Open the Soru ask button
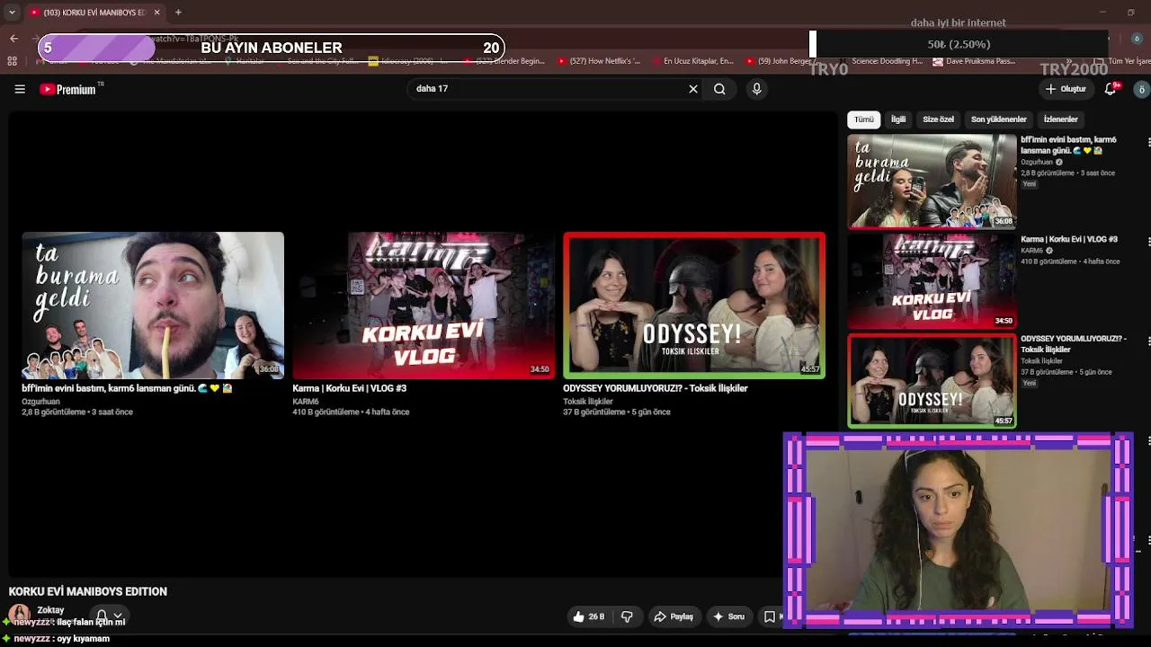Viewport: 1151px width, 647px height. point(728,616)
